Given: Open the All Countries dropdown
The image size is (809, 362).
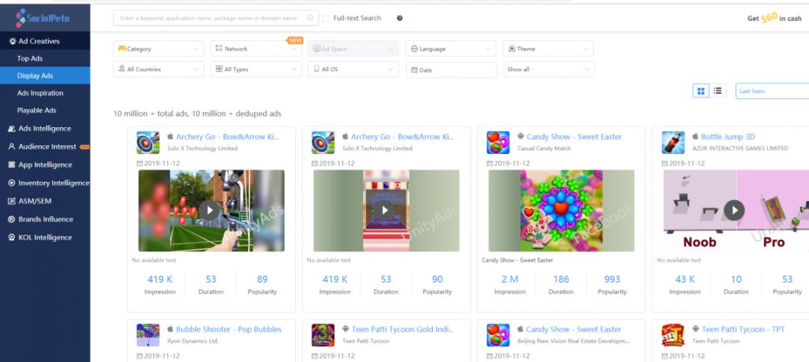Looking at the screenshot, I should (158, 70).
